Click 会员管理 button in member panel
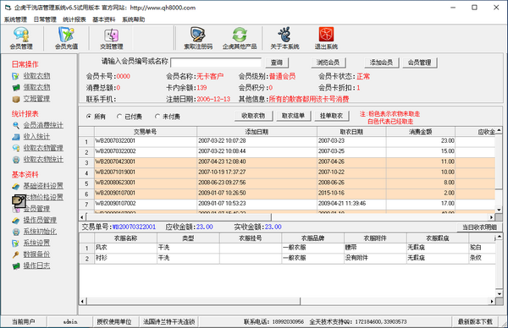This screenshot has width=508, height=328. point(420,63)
